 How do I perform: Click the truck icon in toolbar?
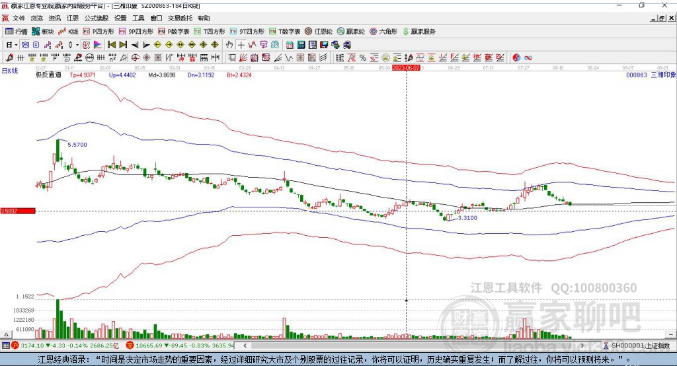(x=347, y=45)
